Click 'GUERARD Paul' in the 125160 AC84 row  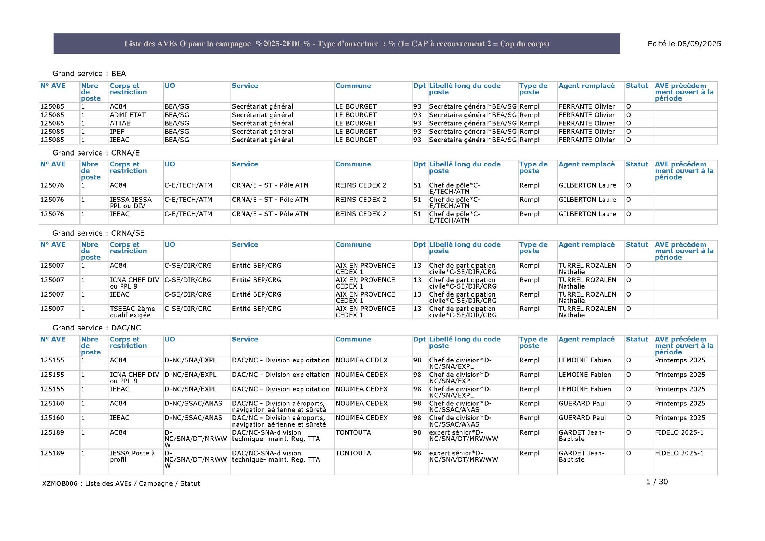582,404
